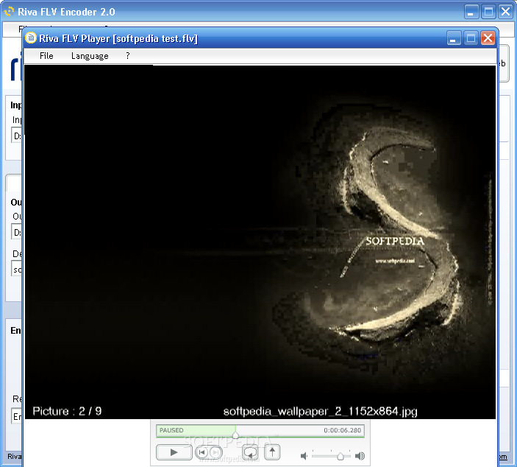
Task: Click the 'Picture : 2 / 9' caption
Action: coord(67,411)
